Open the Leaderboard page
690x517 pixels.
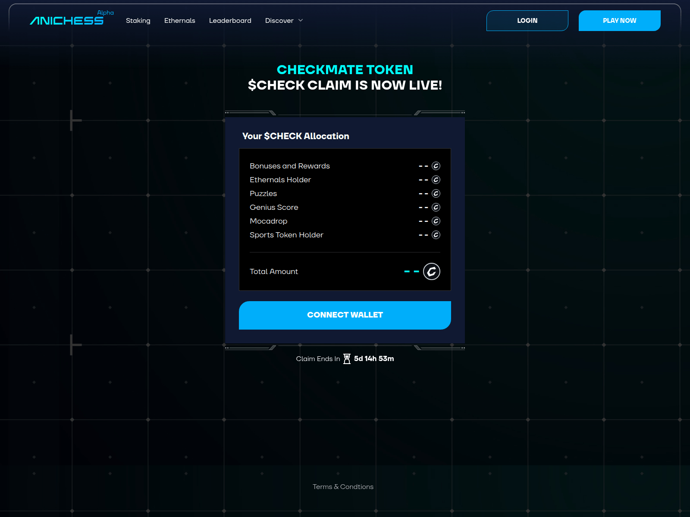click(230, 21)
